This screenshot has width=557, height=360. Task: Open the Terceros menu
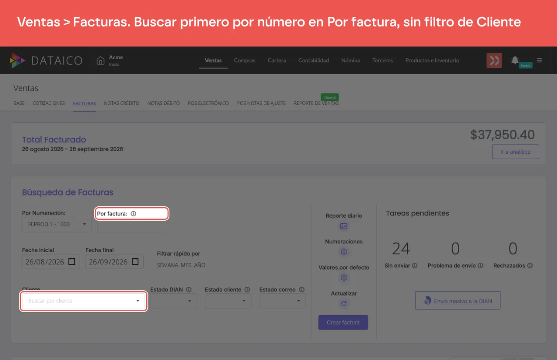[x=383, y=61]
